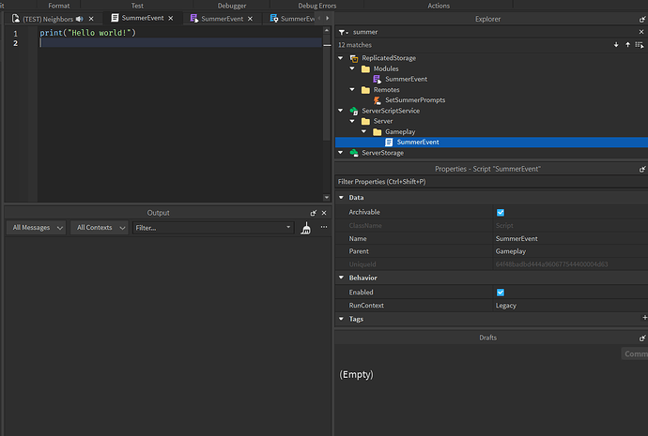Open the All Messages dropdown in Output

pos(37,228)
